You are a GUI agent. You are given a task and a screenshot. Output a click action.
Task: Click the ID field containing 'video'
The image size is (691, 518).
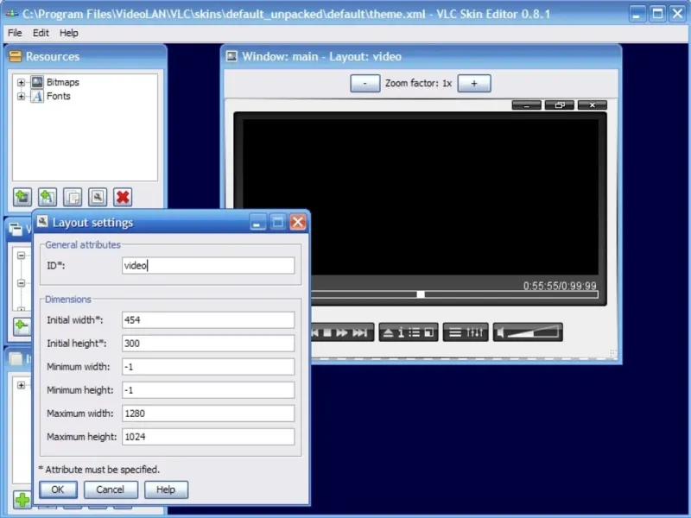pos(208,266)
